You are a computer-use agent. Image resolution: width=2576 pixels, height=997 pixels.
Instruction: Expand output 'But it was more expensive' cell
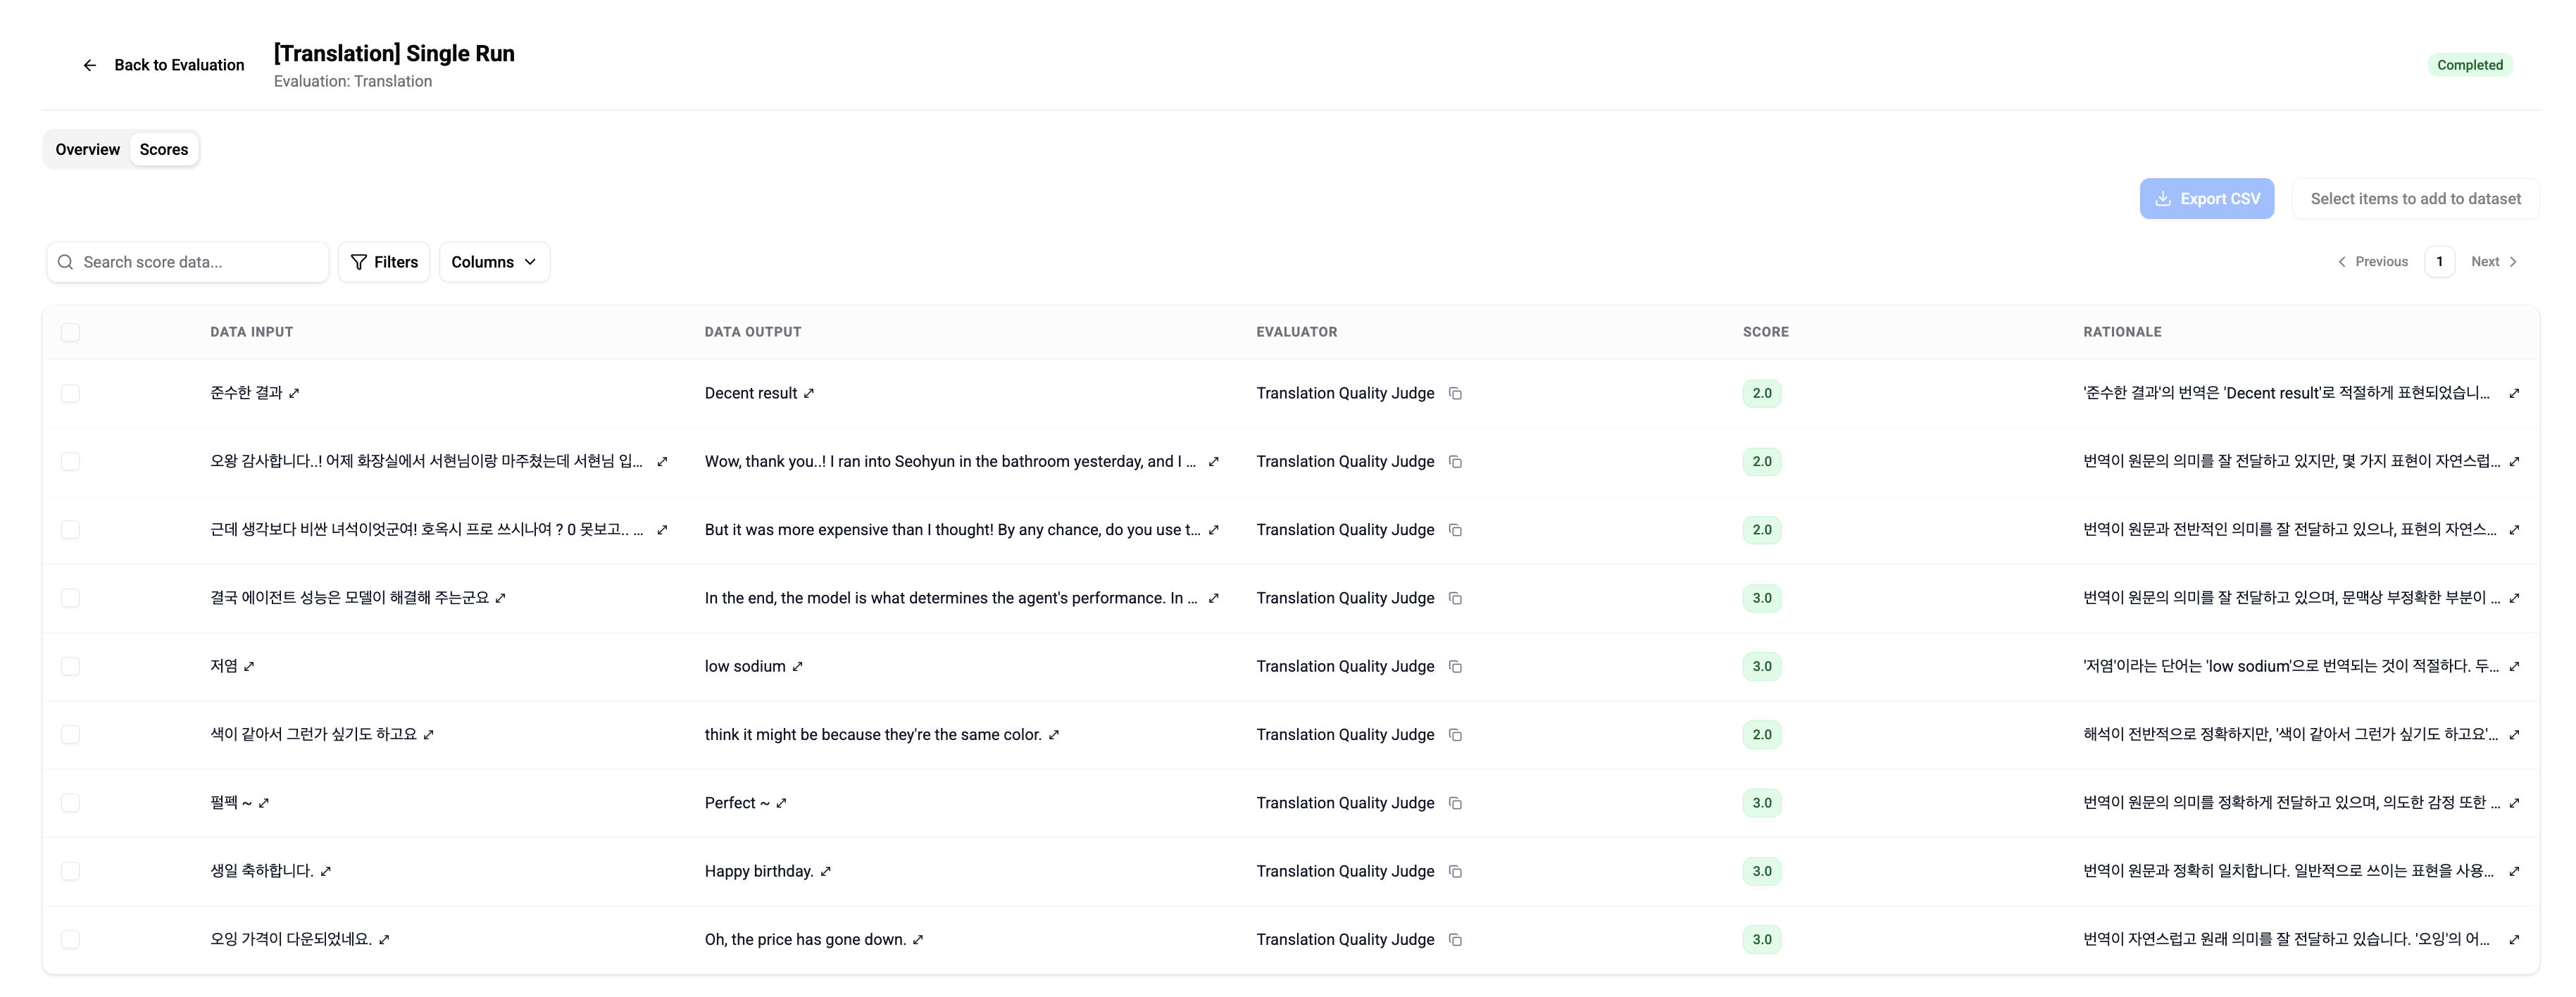(x=1213, y=530)
